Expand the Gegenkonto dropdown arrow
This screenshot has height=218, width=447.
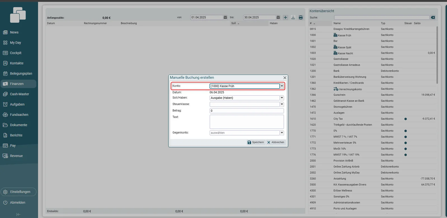[x=282, y=133]
